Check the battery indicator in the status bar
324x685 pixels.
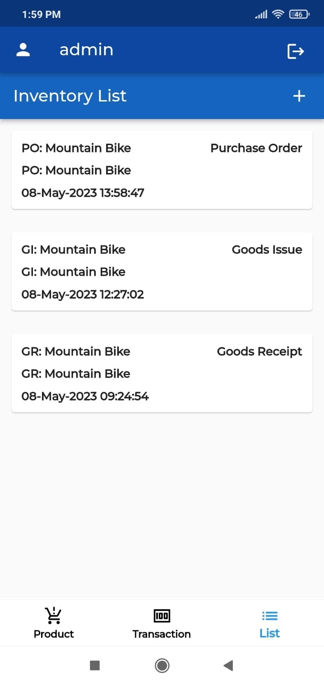pyautogui.click(x=299, y=15)
